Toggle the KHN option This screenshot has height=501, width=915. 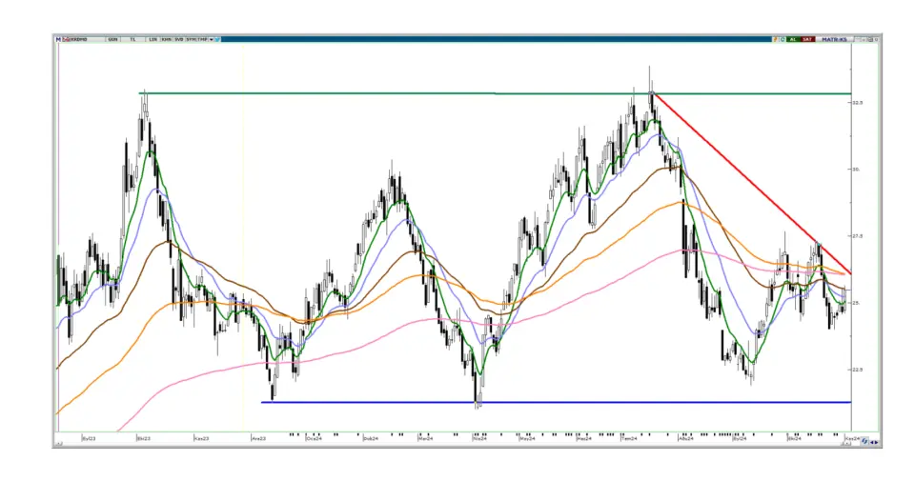click(x=166, y=39)
